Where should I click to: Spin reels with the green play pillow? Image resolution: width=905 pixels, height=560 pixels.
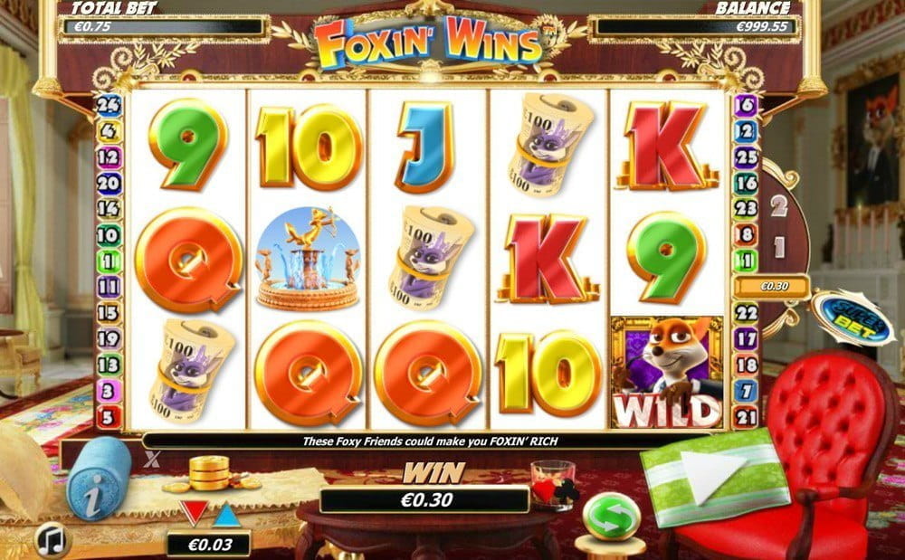tap(715, 475)
